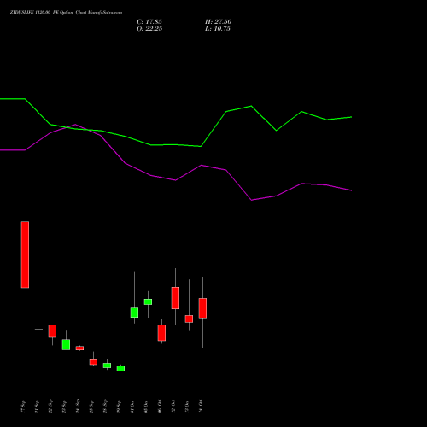Click the small green candle above 29 Sep
The width and height of the screenshot is (427, 427).
(x=120, y=369)
